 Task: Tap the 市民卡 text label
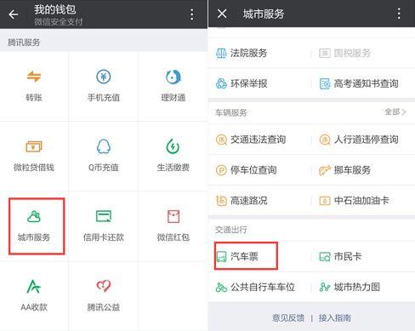click(x=348, y=256)
